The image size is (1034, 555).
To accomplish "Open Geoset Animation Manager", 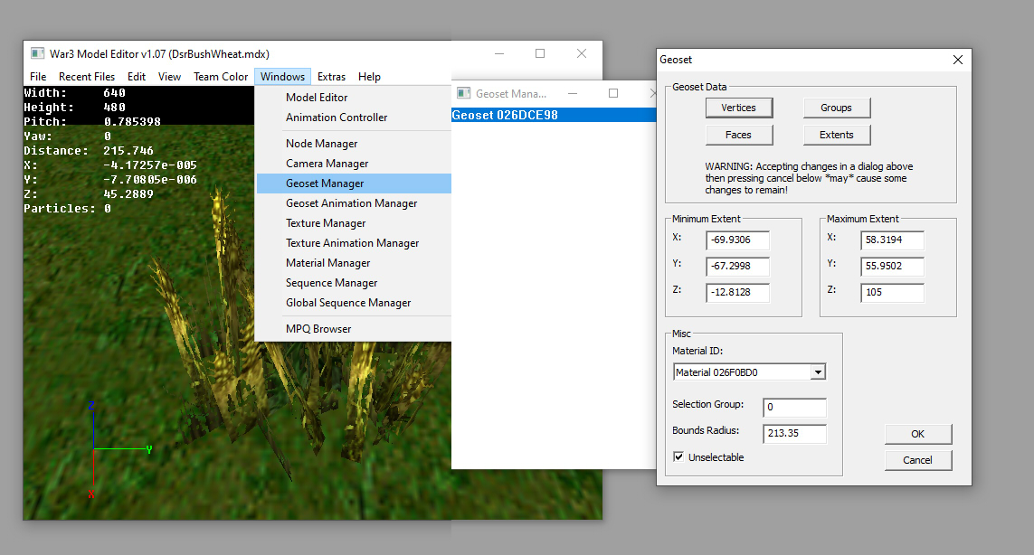I will coord(354,203).
